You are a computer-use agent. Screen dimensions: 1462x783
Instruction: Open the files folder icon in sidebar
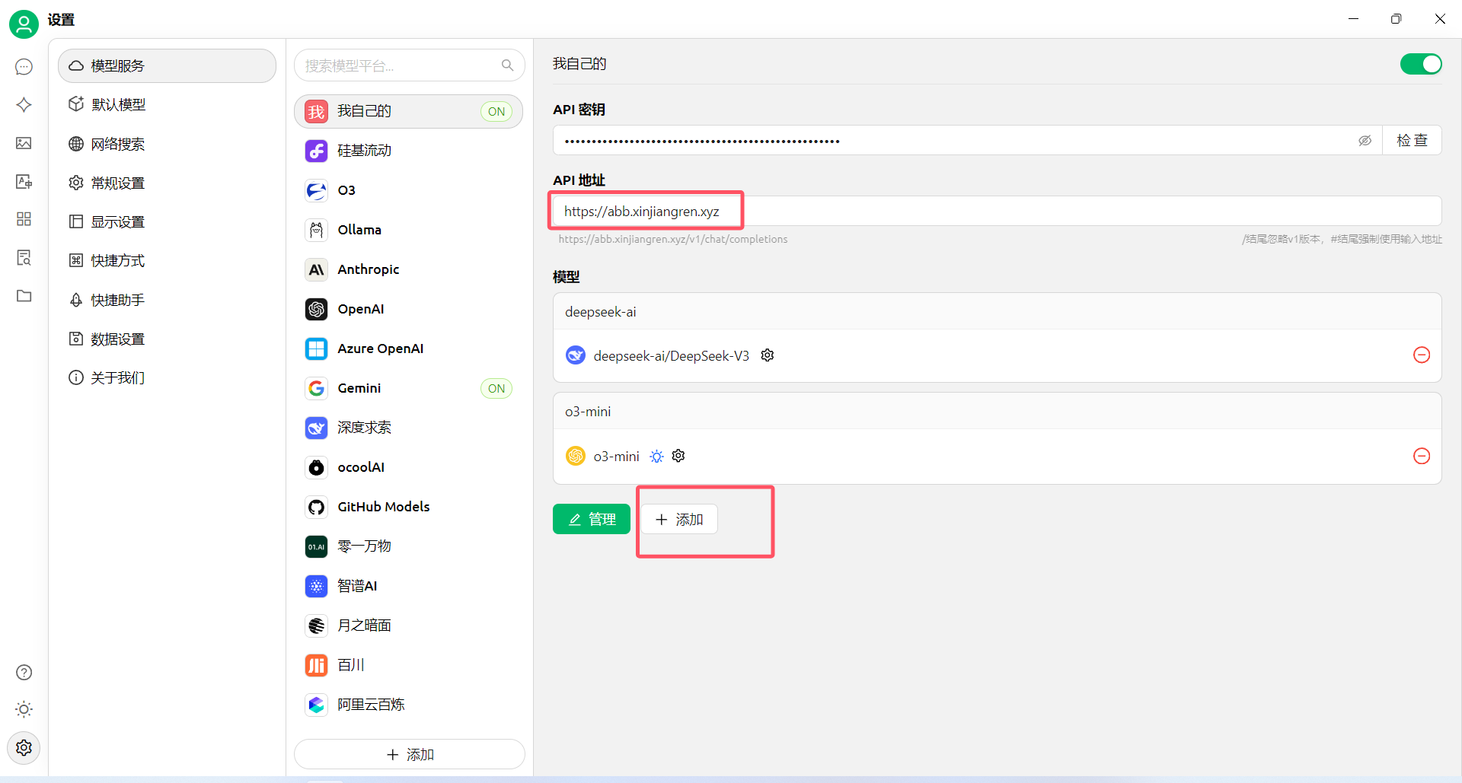pos(24,295)
